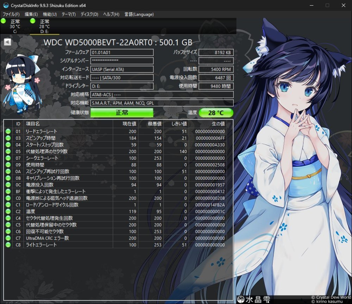The height and width of the screenshot is (304, 352).
Task: Click the drive letter field D: E:
Action: 122,86
